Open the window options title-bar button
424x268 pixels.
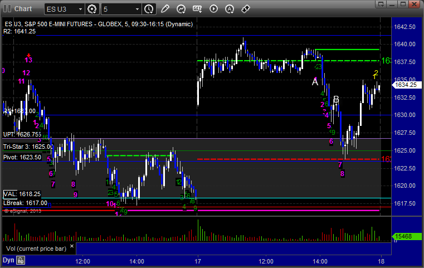381,4
